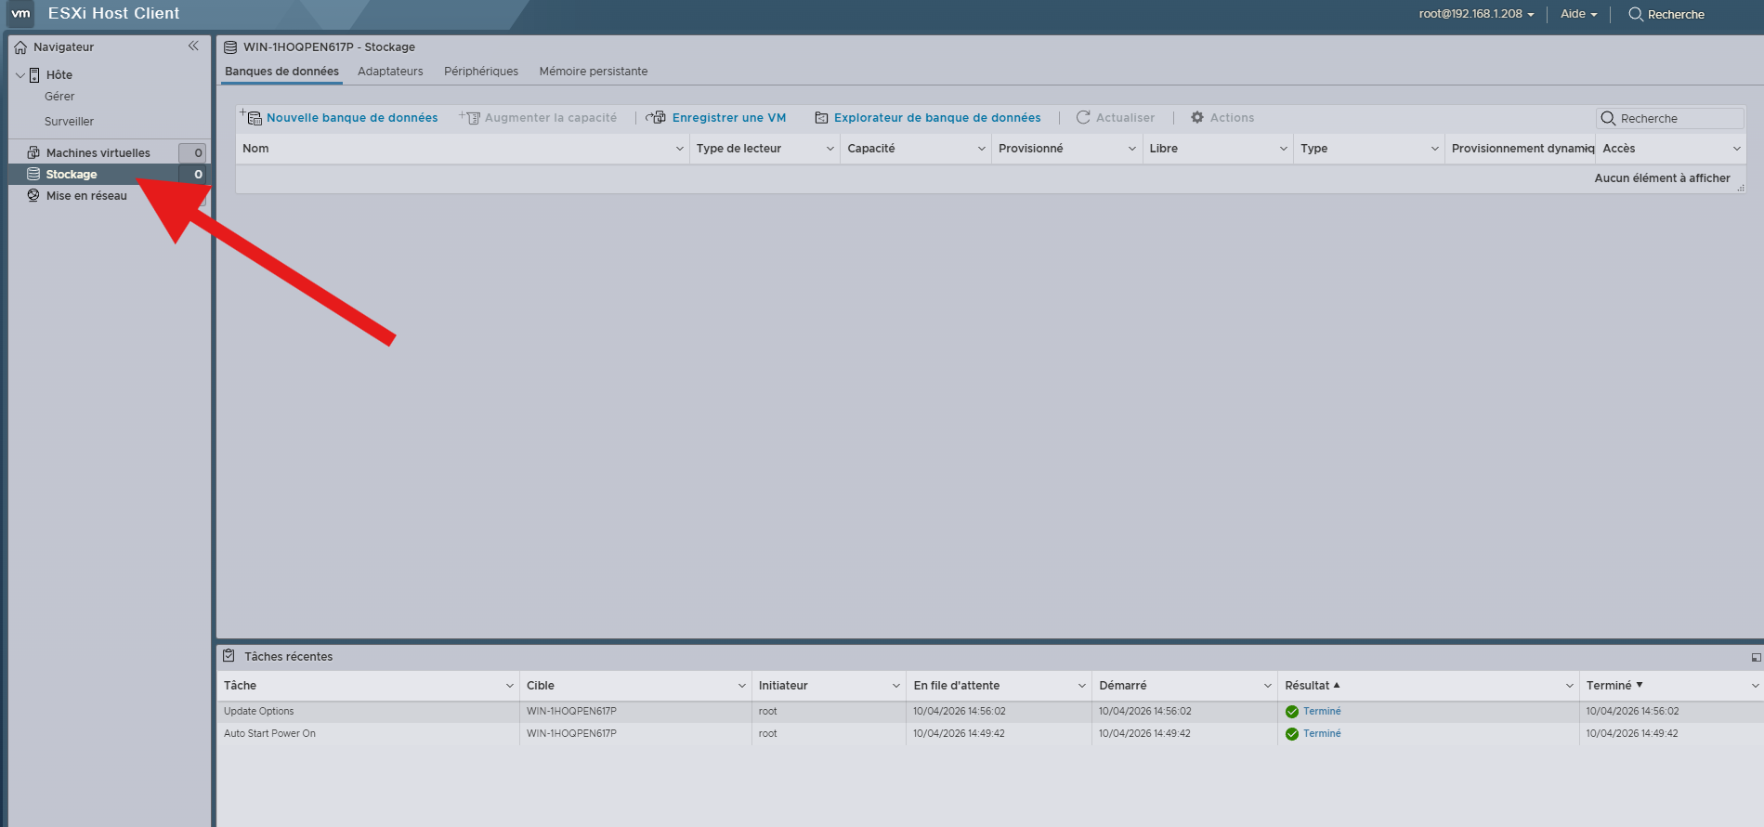This screenshot has width=1764, height=827.
Task: Click the Augmenter la capacité icon
Action: click(x=470, y=117)
